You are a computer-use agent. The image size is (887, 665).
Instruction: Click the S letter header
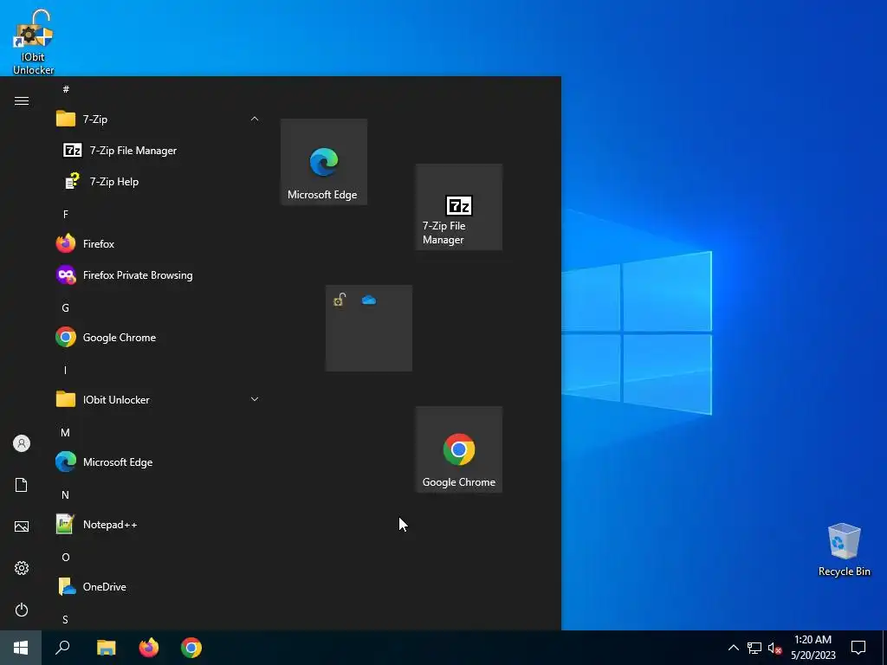(x=66, y=620)
